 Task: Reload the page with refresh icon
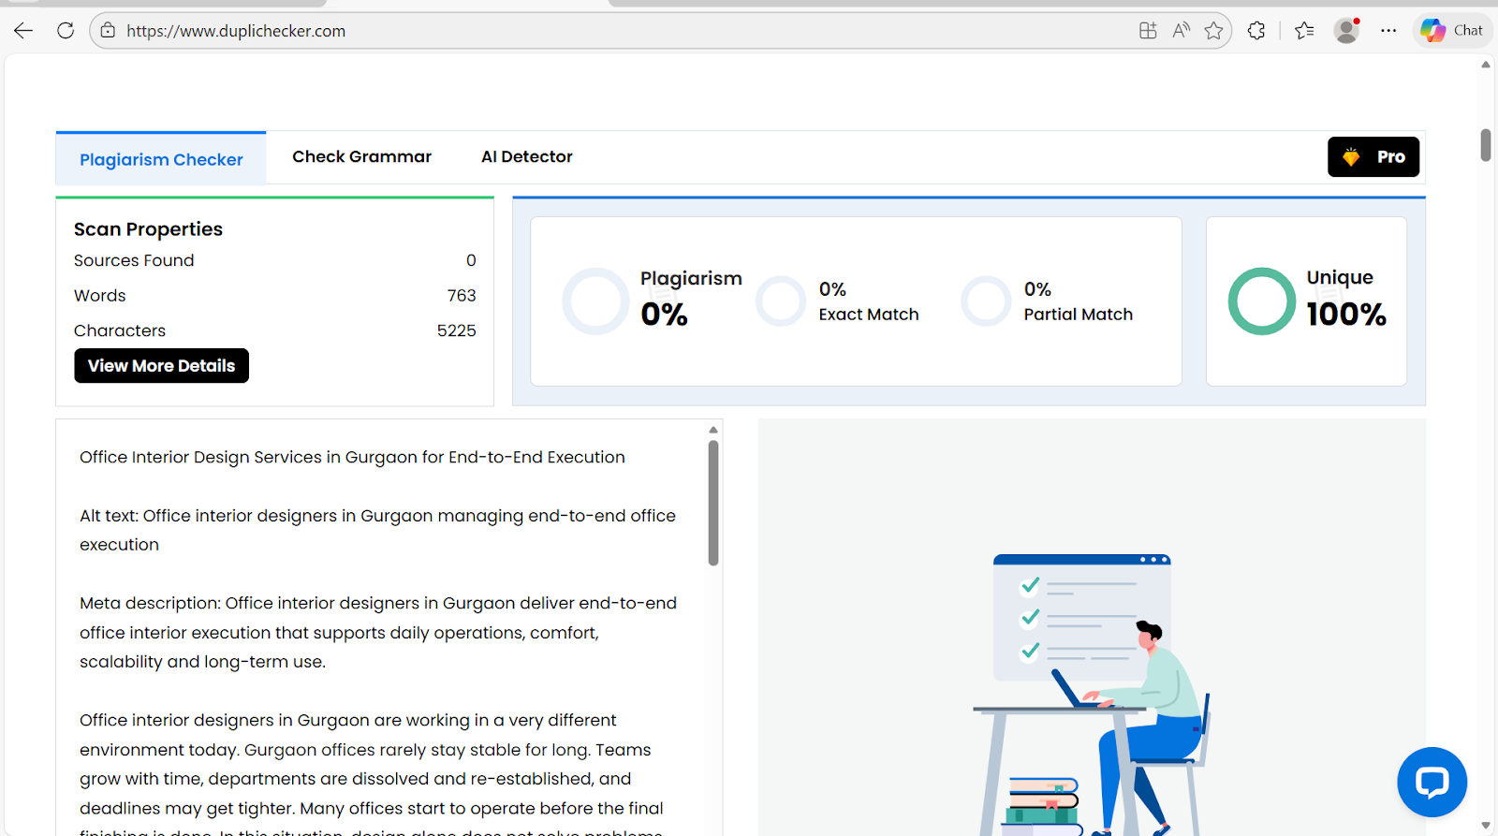(66, 31)
